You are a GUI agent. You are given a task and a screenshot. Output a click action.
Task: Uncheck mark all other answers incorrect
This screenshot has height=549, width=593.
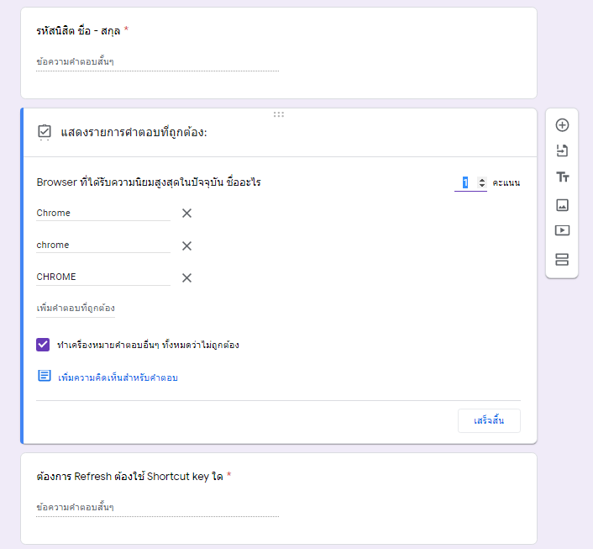[44, 345]
